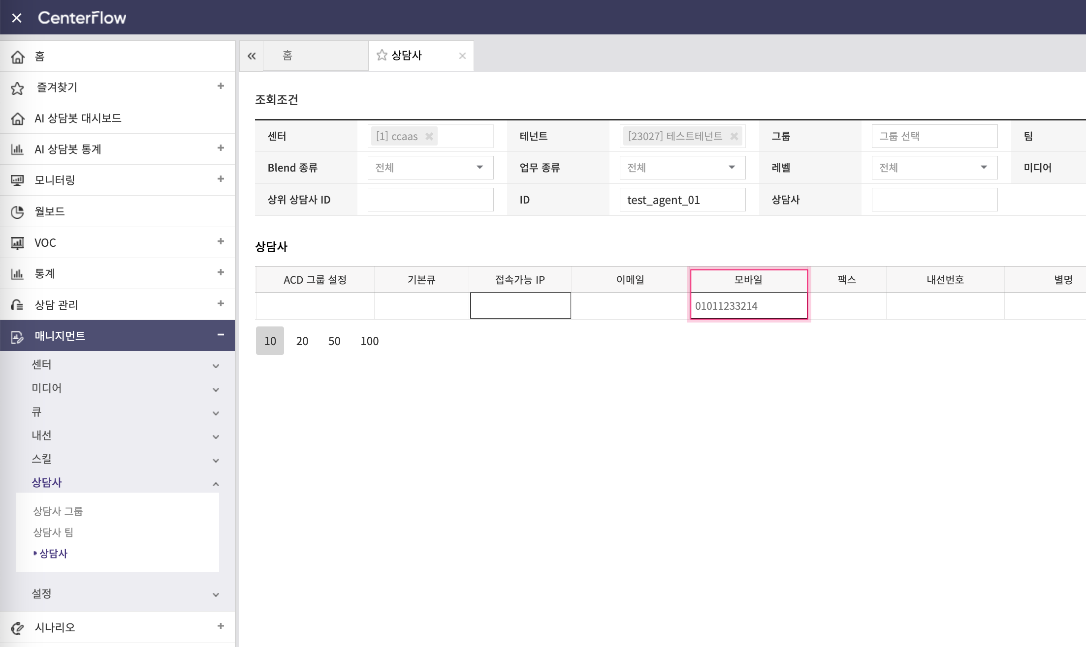This screenshot has width=1086, height=647.
Task: Select 100 rows per page
Action: (369, 341)
